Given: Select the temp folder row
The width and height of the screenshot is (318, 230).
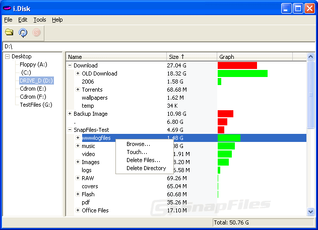Looking at the screenshot, I should [x=88, y=106].
